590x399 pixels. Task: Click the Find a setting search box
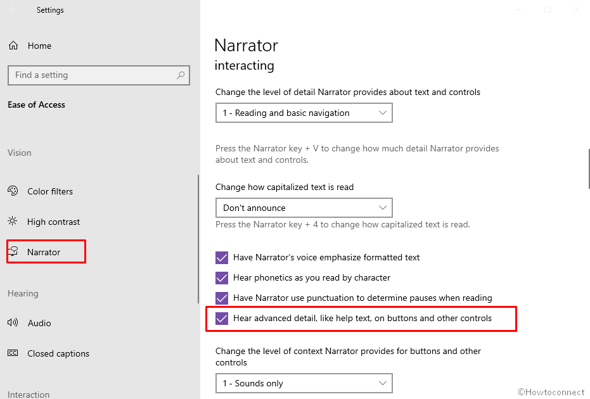[x=99, y=75]
